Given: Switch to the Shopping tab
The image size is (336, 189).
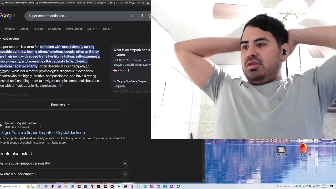Looking at the screenshot, I should [x=54, y=29].
